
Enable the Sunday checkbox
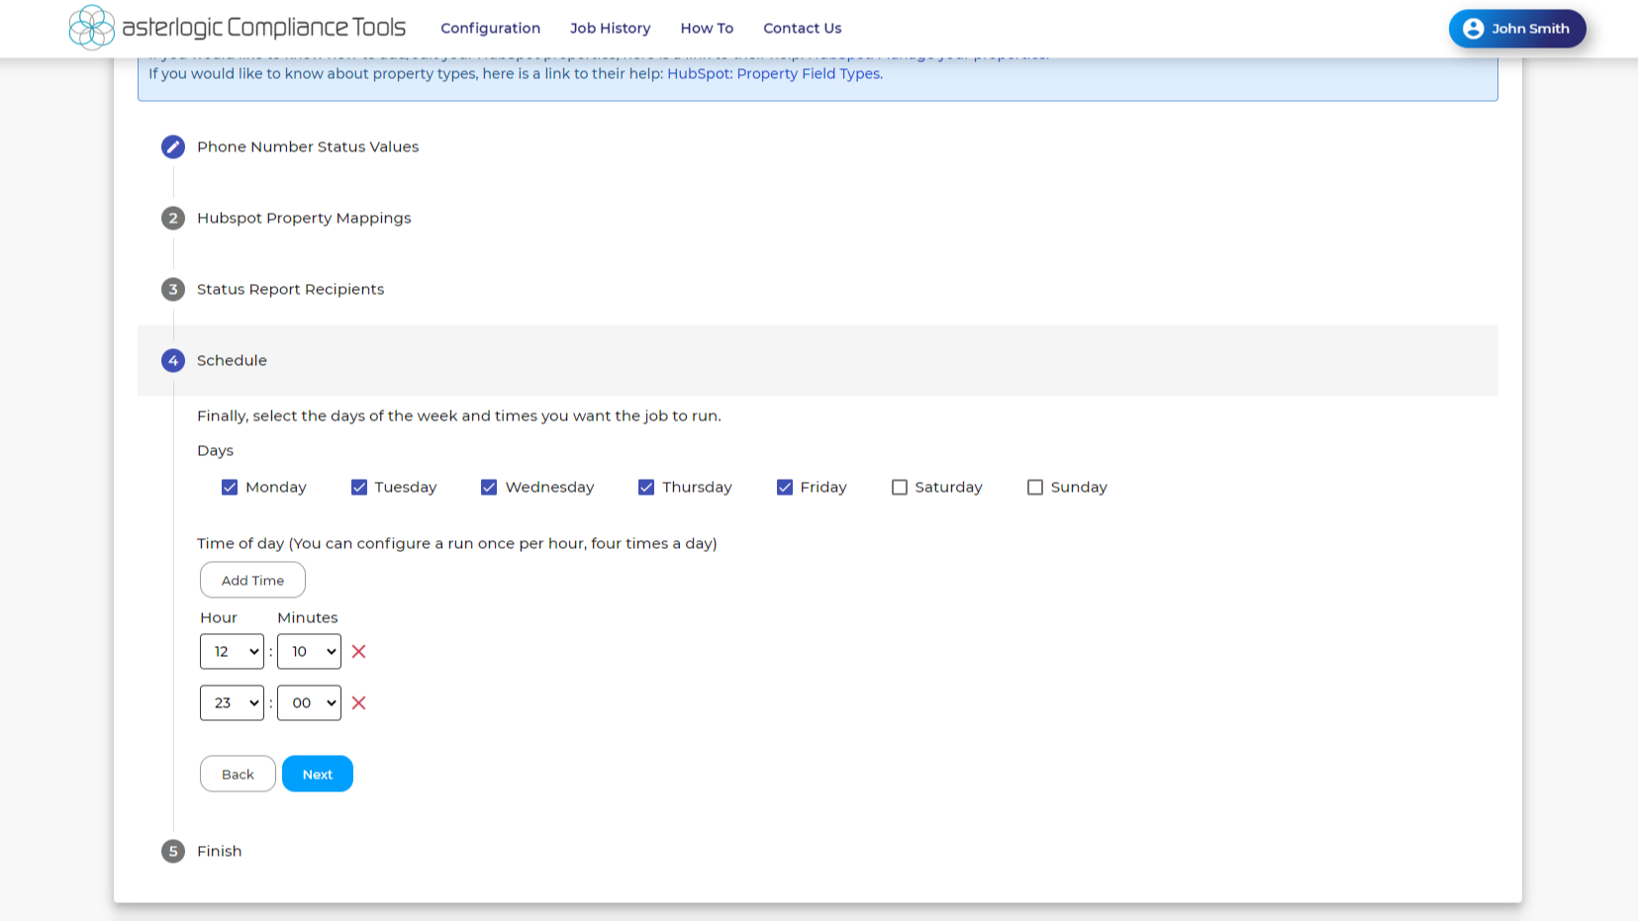(x=1035, y=488)
